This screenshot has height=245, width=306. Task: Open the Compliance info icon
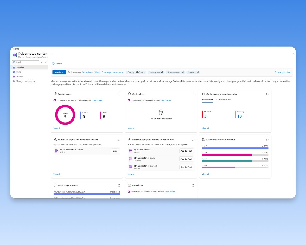click(x=193, y=185)
